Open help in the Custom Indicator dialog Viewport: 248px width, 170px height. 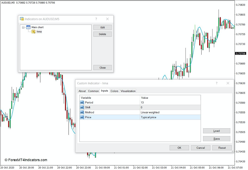click(x=217, y=83)
